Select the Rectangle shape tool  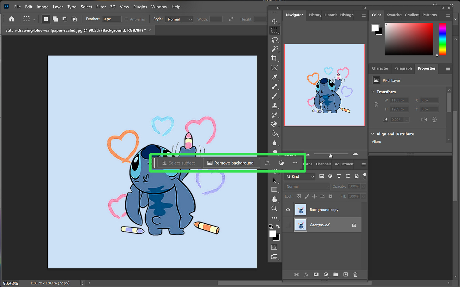(274, 190)
